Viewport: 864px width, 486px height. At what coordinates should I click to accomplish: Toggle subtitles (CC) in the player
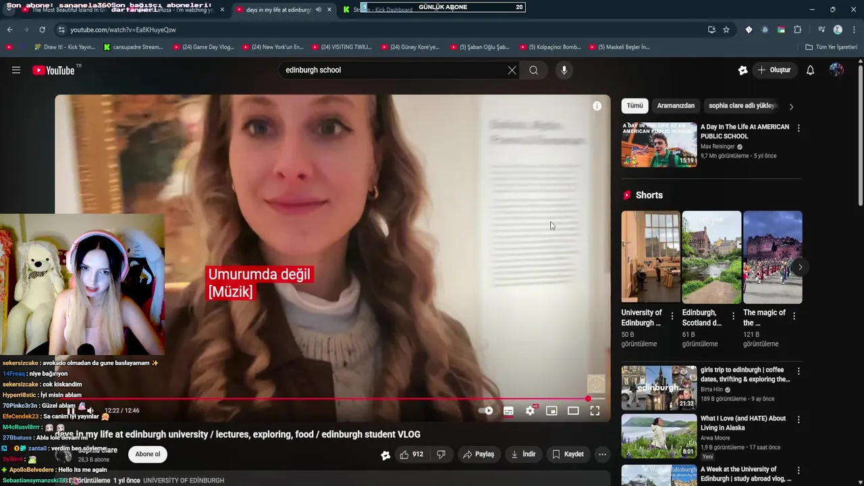(x=508, y=410)
